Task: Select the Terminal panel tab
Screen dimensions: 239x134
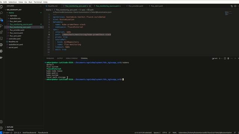Action: pyautogui.click(x=84, y=58)
